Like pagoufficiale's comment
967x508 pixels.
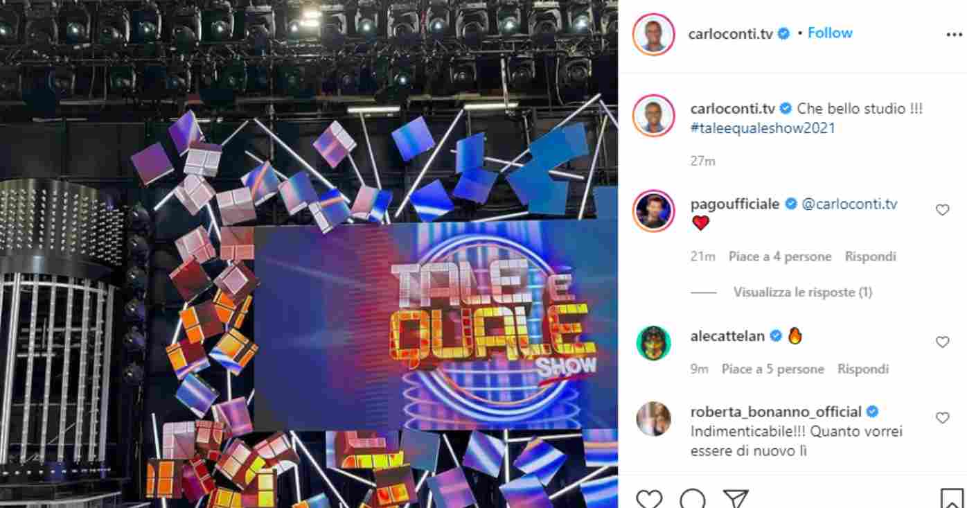click(942, 209)
